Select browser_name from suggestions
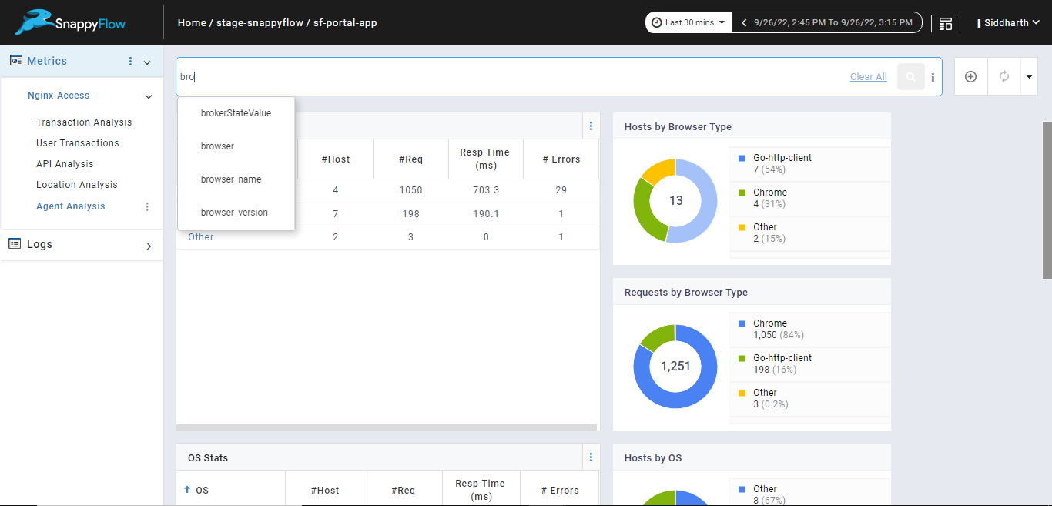Viewport: 1052px width, 506px height. pos(231,179)
